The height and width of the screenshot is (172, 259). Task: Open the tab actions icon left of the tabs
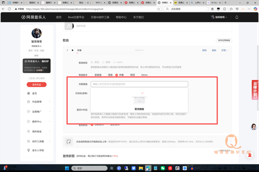[x=3, y=3]
